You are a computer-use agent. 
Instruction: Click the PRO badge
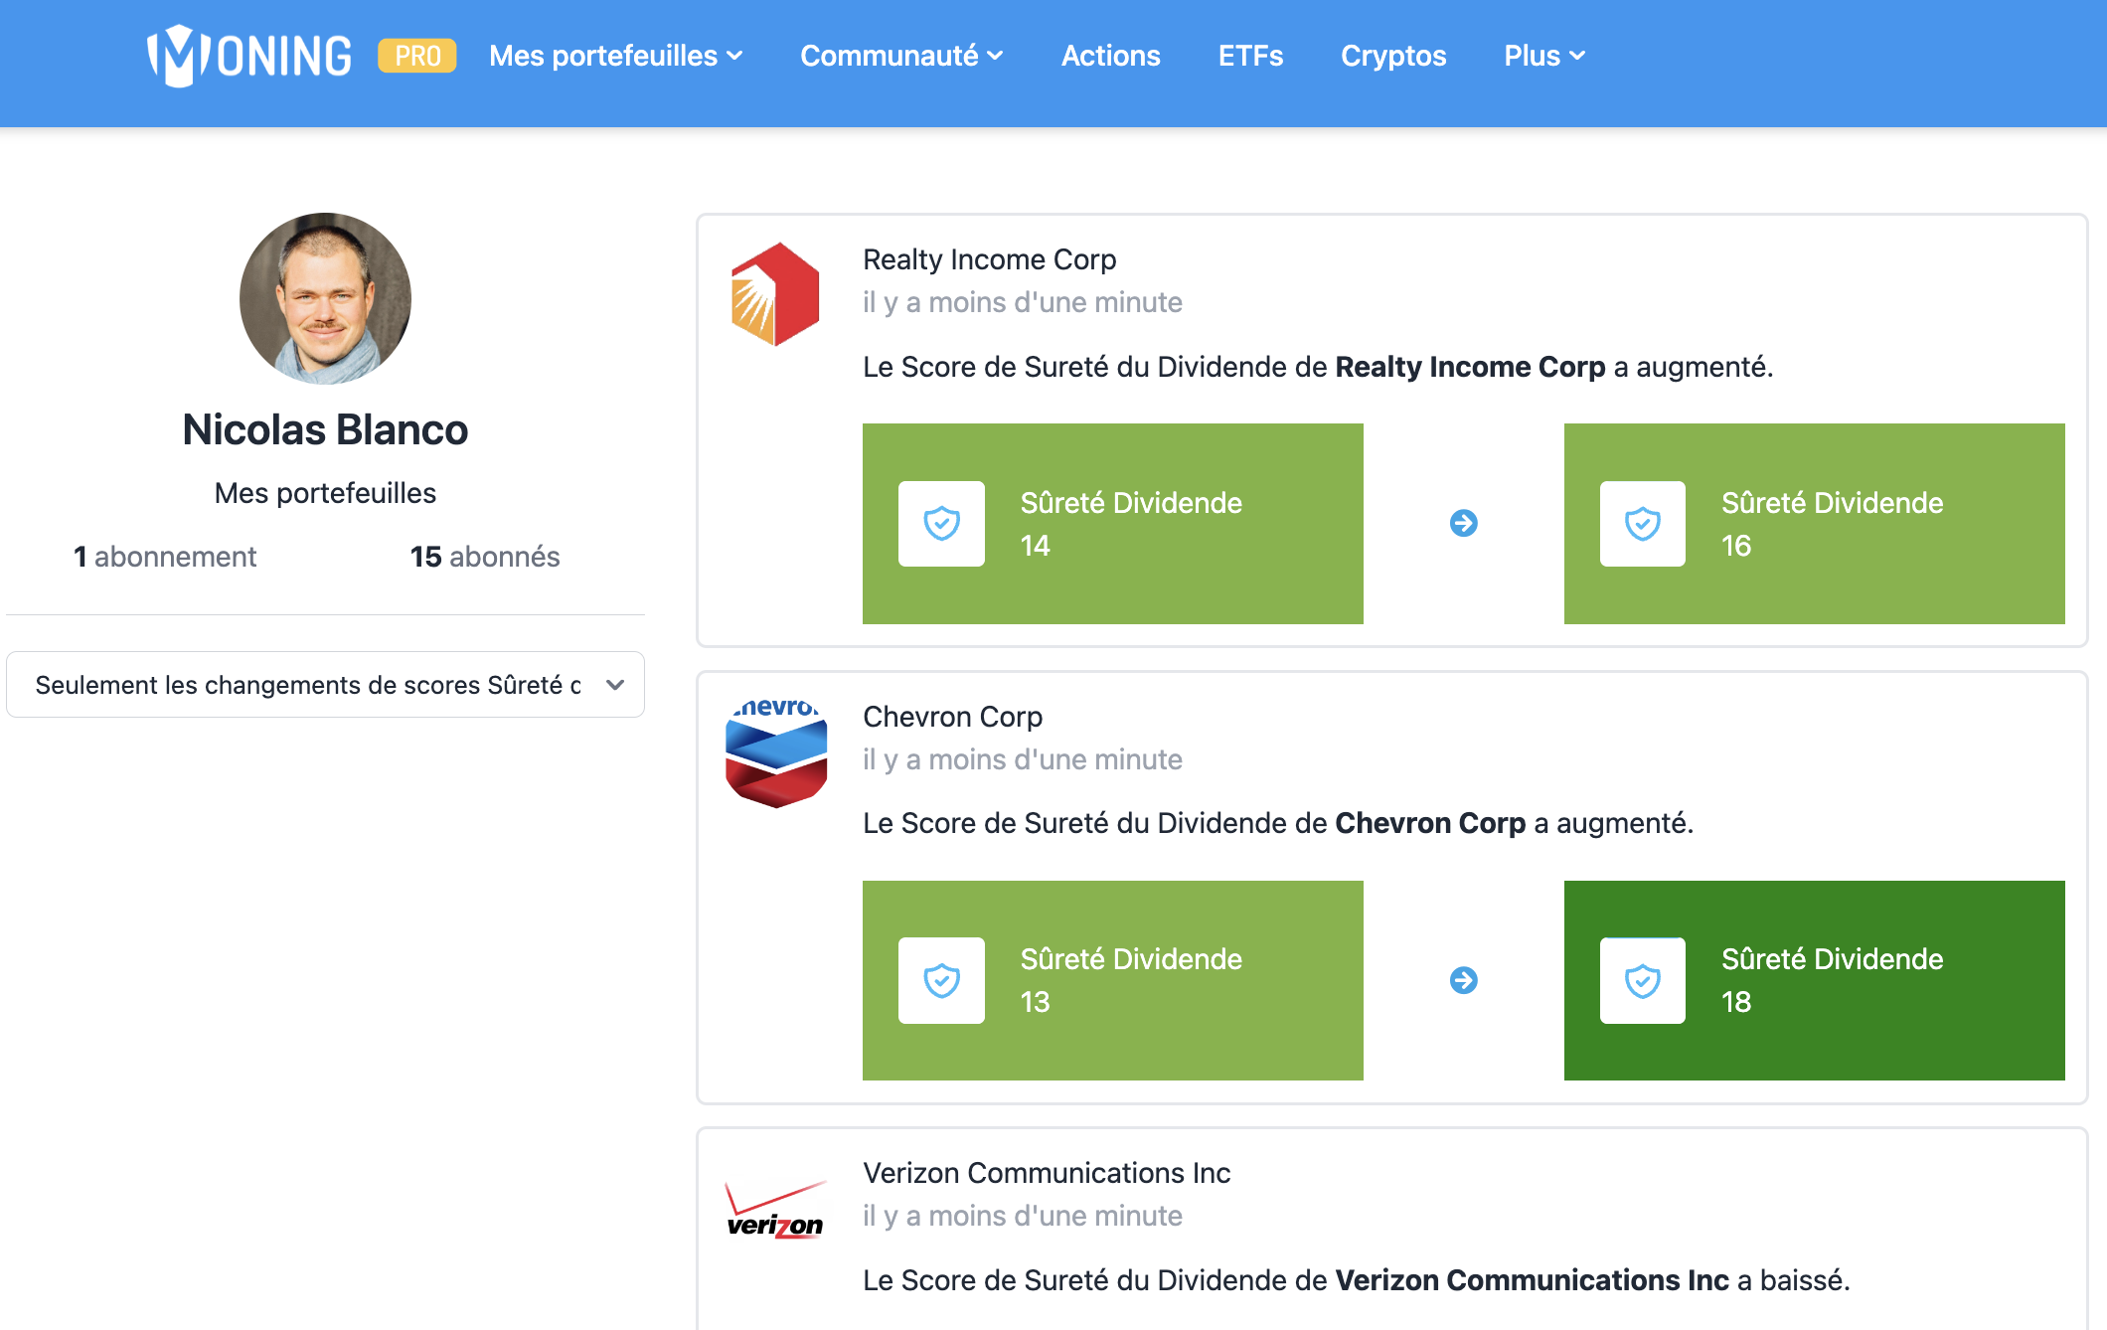click(x=417, y=56)
